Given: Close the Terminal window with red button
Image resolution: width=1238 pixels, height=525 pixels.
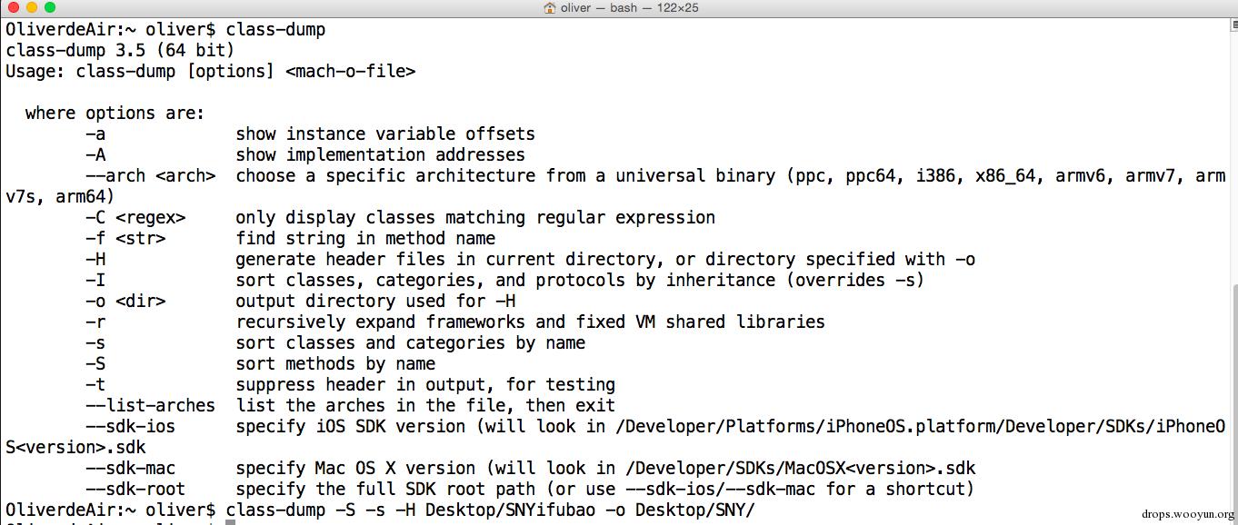Looking at the screenshot, I should pos(12,8).
